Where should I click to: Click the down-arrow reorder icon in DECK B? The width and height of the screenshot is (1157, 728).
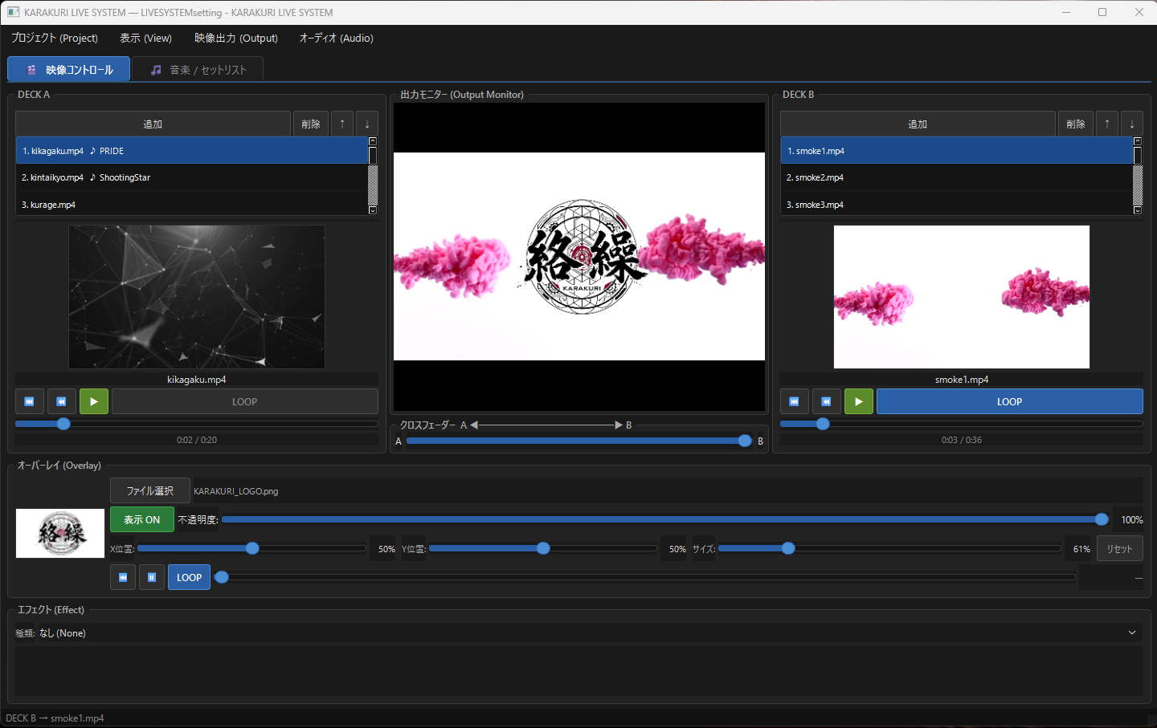pyautogui.click(x=1131, y=123)
